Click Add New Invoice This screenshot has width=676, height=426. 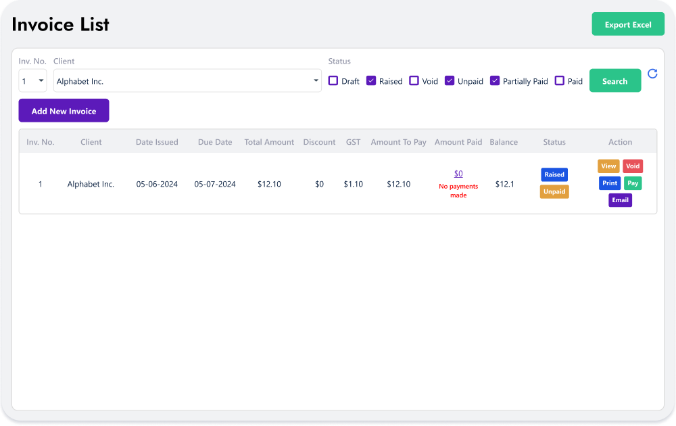(x=64, y=110)
